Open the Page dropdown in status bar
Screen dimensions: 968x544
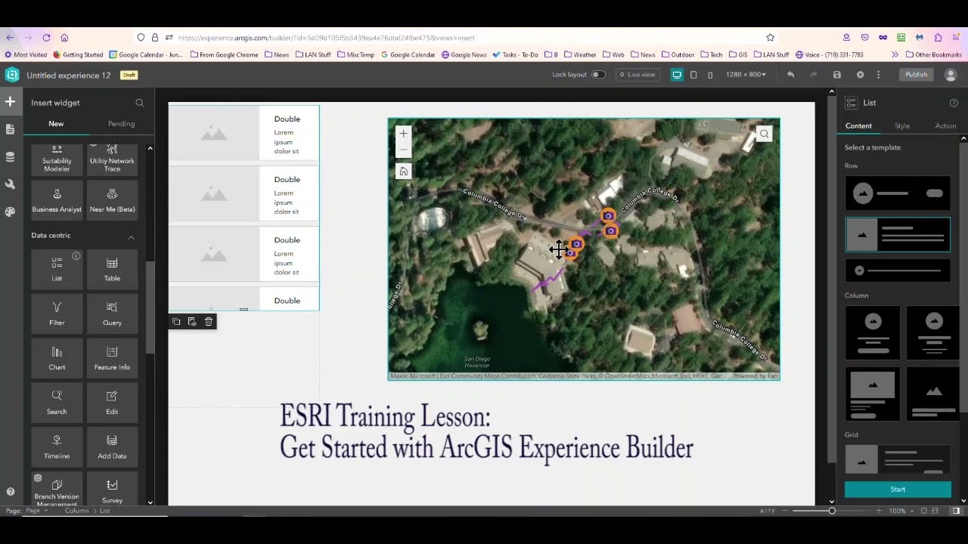coord(37,511)
